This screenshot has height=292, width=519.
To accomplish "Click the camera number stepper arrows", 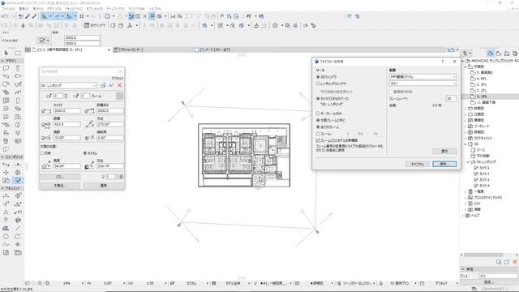I will (66, 96).
